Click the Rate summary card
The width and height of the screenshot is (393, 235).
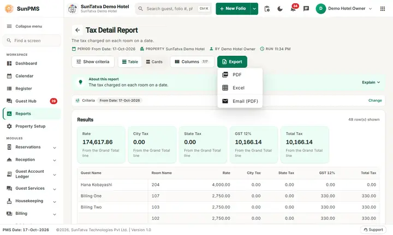101,145
